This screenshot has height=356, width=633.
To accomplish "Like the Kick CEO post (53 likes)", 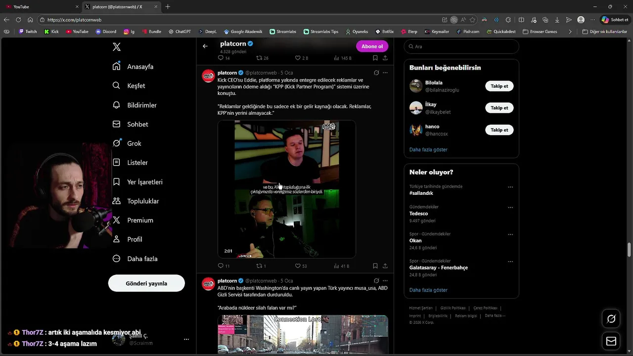I will [x=301, y=266].
